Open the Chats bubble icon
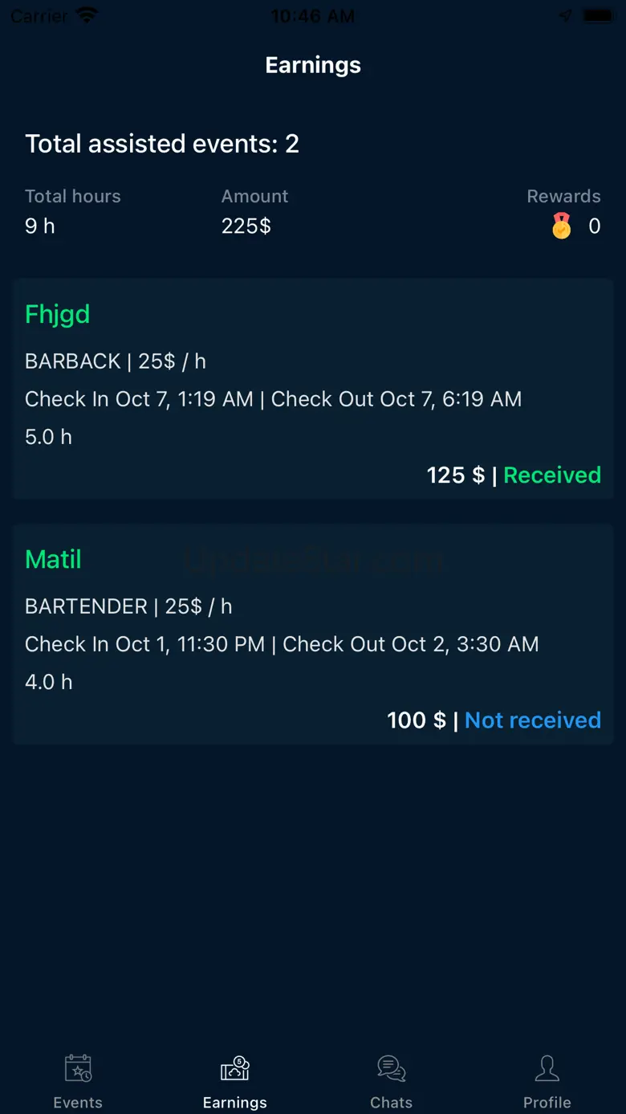This screenshot has height=1114, width=626. tap(391, 1068)
